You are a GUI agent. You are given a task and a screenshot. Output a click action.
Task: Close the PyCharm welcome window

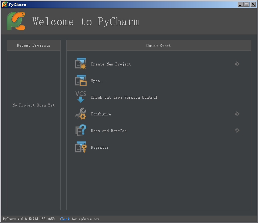253,4
